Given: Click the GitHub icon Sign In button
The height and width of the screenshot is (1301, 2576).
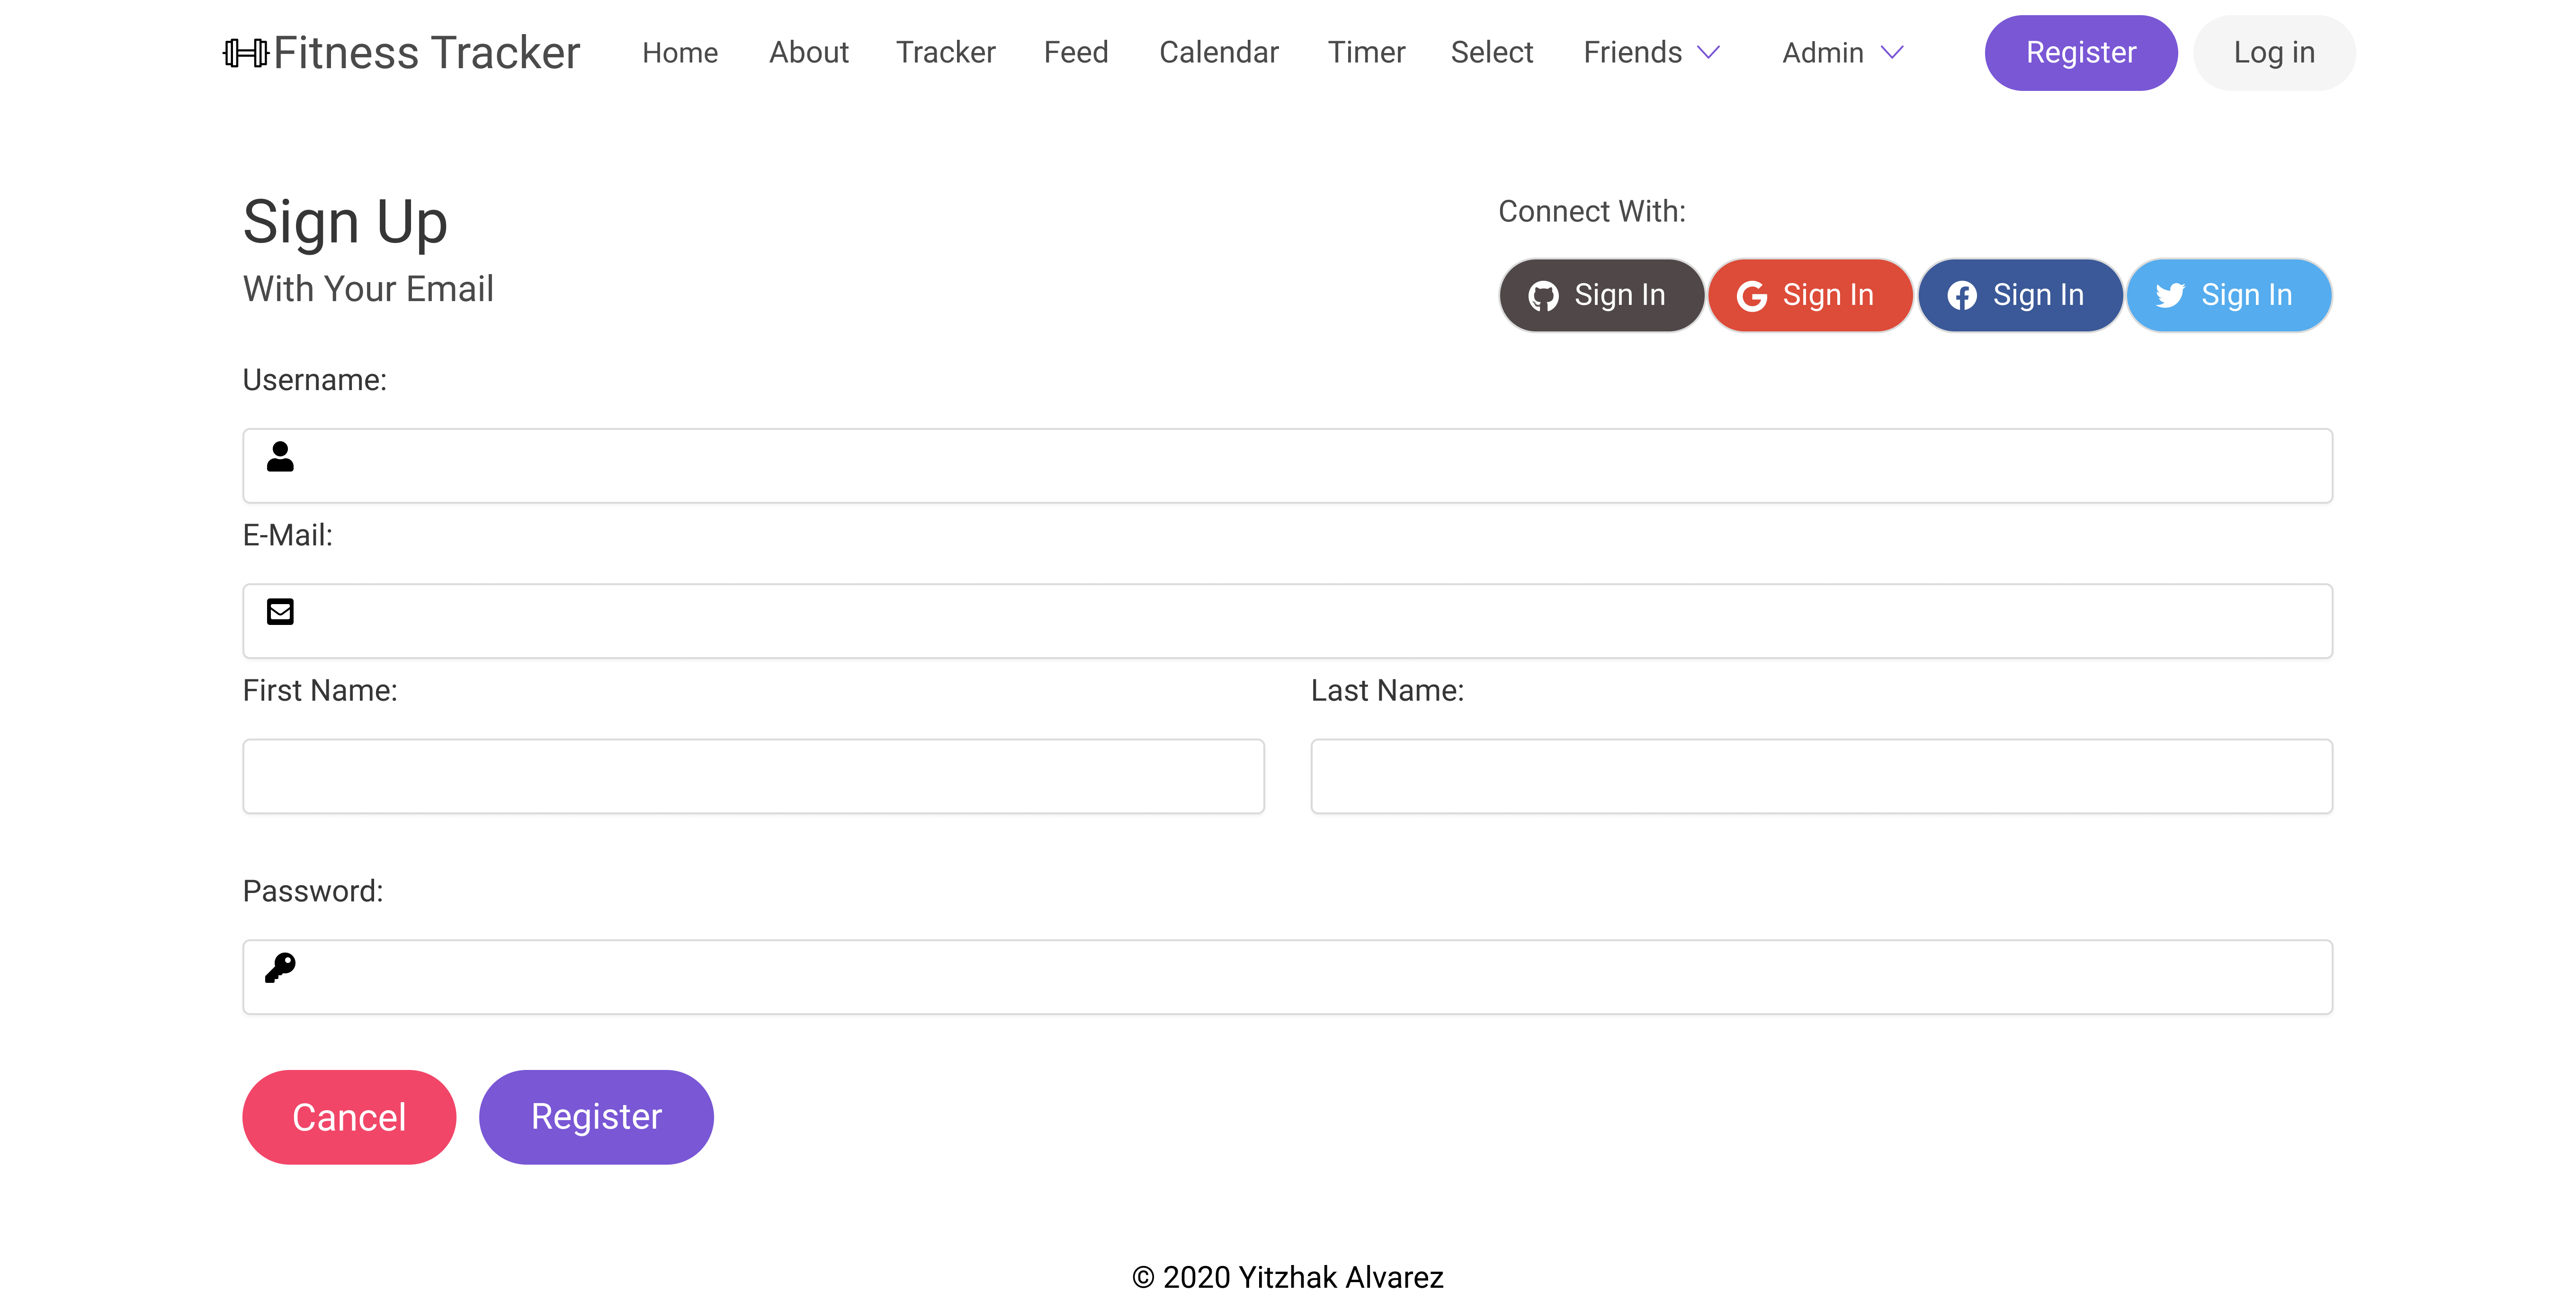Looking at the screenshot, I should click(x=1601, y=295).
